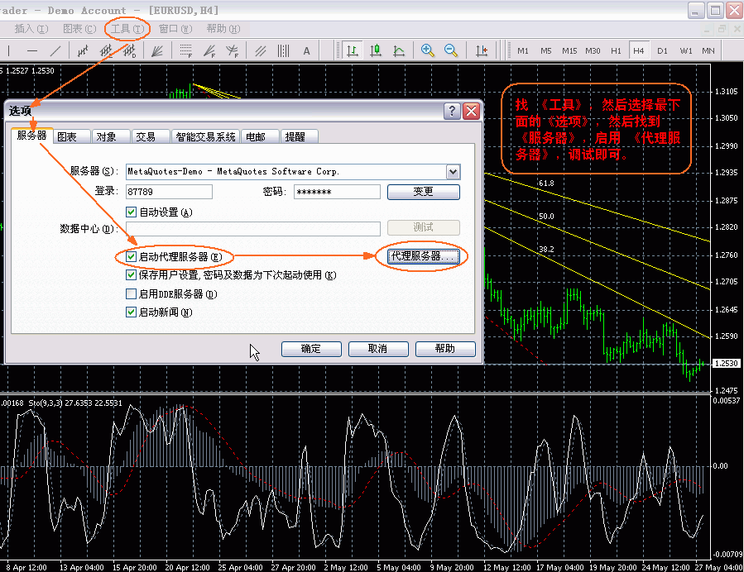The height and width of the screenshot is (572, 744).
Task: Select the trendline drawing tool
Action: [55, 50]
